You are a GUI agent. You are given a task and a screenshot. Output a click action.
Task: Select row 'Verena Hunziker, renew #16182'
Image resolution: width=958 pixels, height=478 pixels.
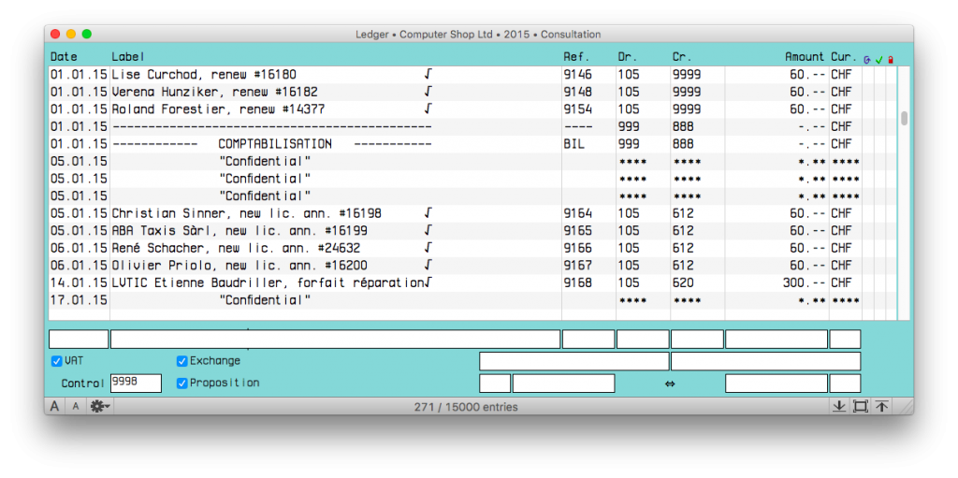coord(472,93)
